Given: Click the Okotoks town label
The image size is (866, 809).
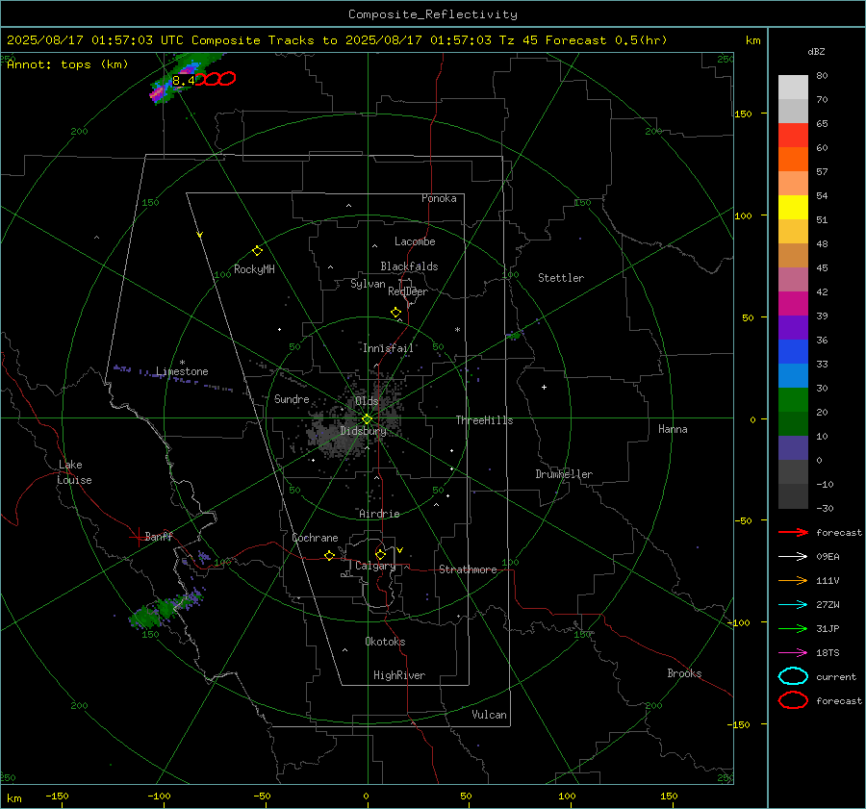Looking at the screenshot, I should tap(385, 642).
